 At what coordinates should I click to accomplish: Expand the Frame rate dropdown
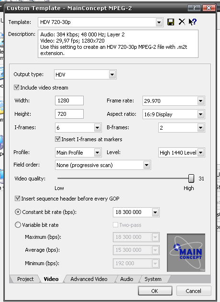coord(200,101)
